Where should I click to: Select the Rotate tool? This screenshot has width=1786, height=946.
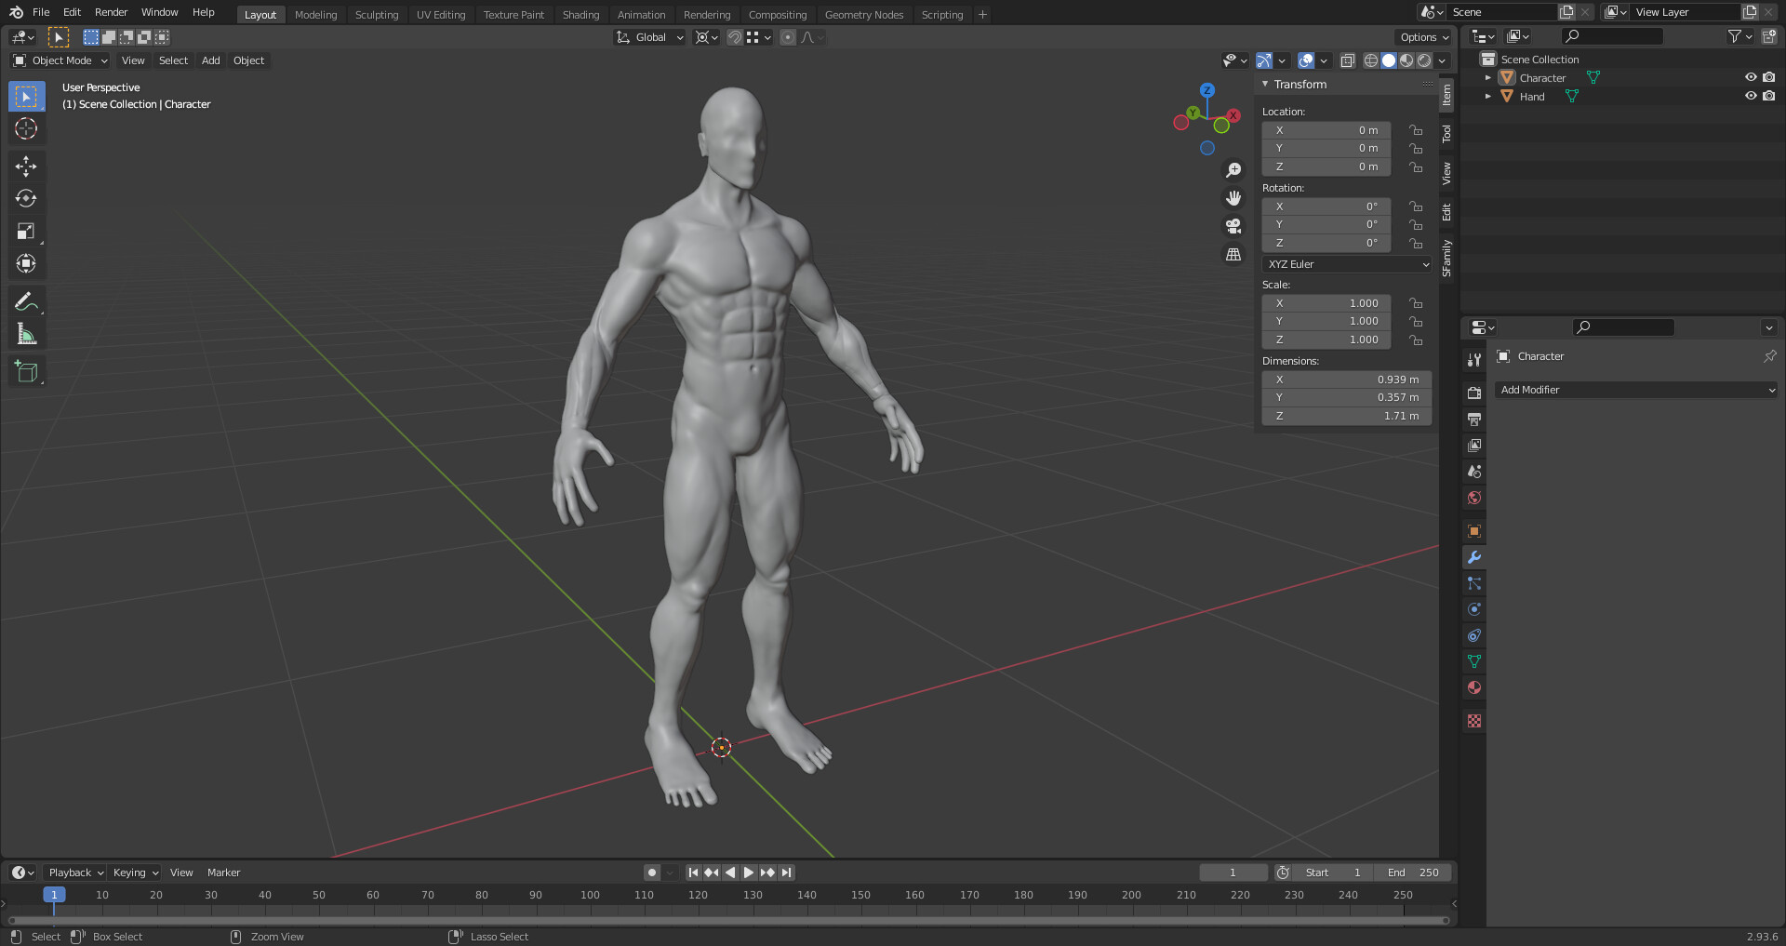[26, 198]
